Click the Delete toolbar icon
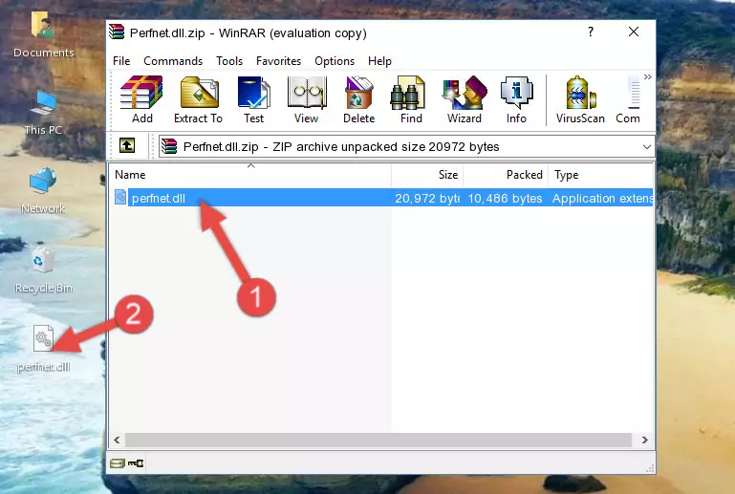 (359, 99)
